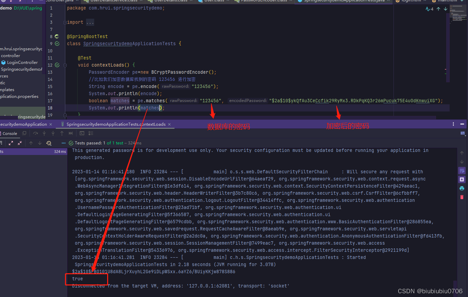Image resolution: width=468 pixels, height=297 pixels.
Task: Click Step Into in the debug toolbar
Action: [44, 134]
